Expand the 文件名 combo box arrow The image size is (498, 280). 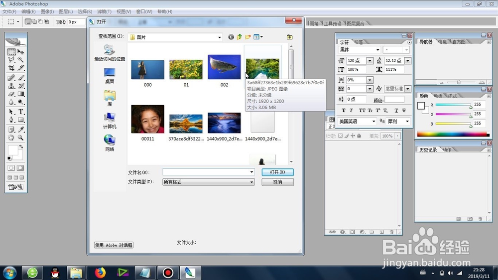coord(251,172)
